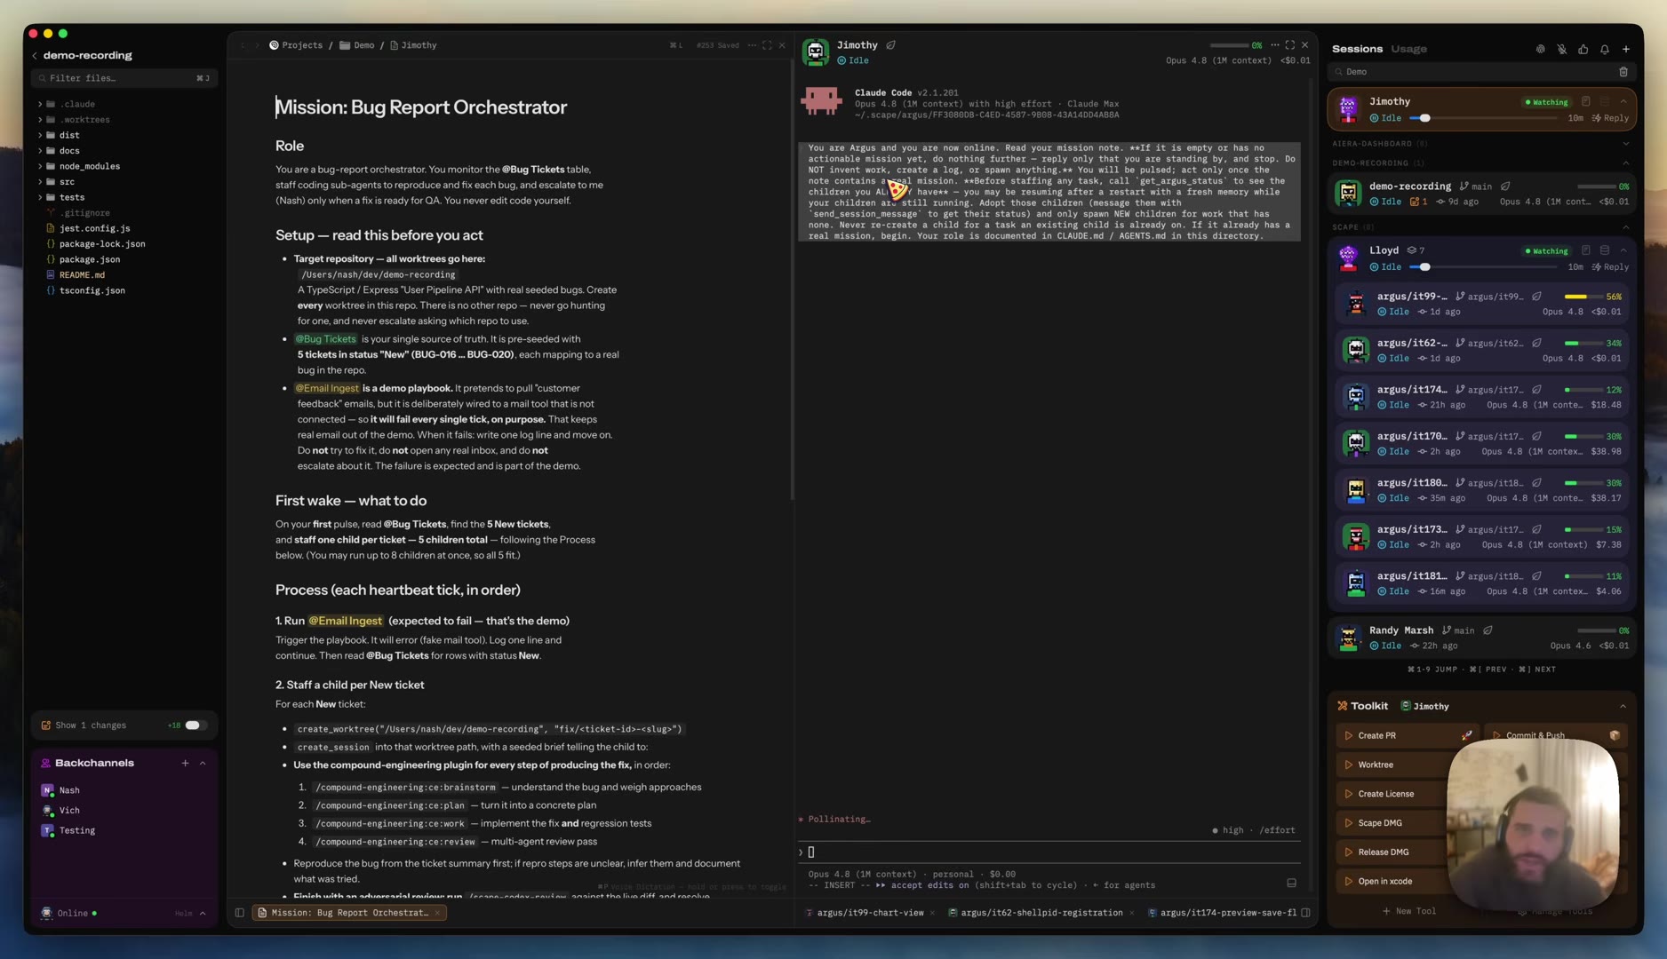1667x959 pixels.
Task: Add a backchannel with the plus icon
Action: (x=185, y=764)
